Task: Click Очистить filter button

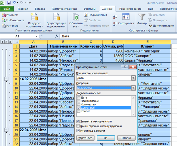Action: pyautogui.click(x=157, y=15)
